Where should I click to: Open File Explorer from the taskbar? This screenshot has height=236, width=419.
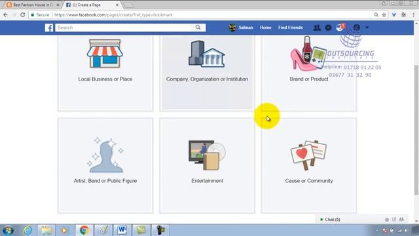click(x=46, y=230)
